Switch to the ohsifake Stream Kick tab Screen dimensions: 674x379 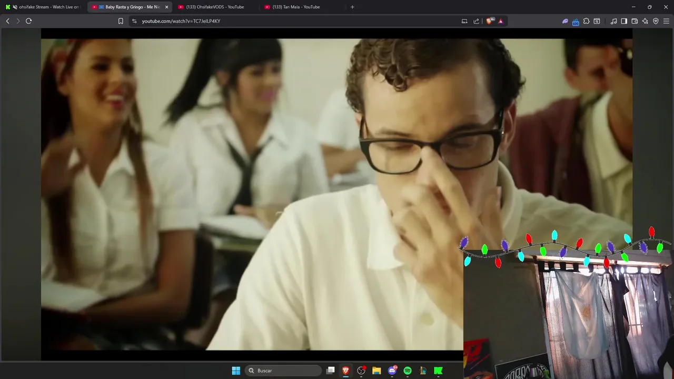pos(42,7)
